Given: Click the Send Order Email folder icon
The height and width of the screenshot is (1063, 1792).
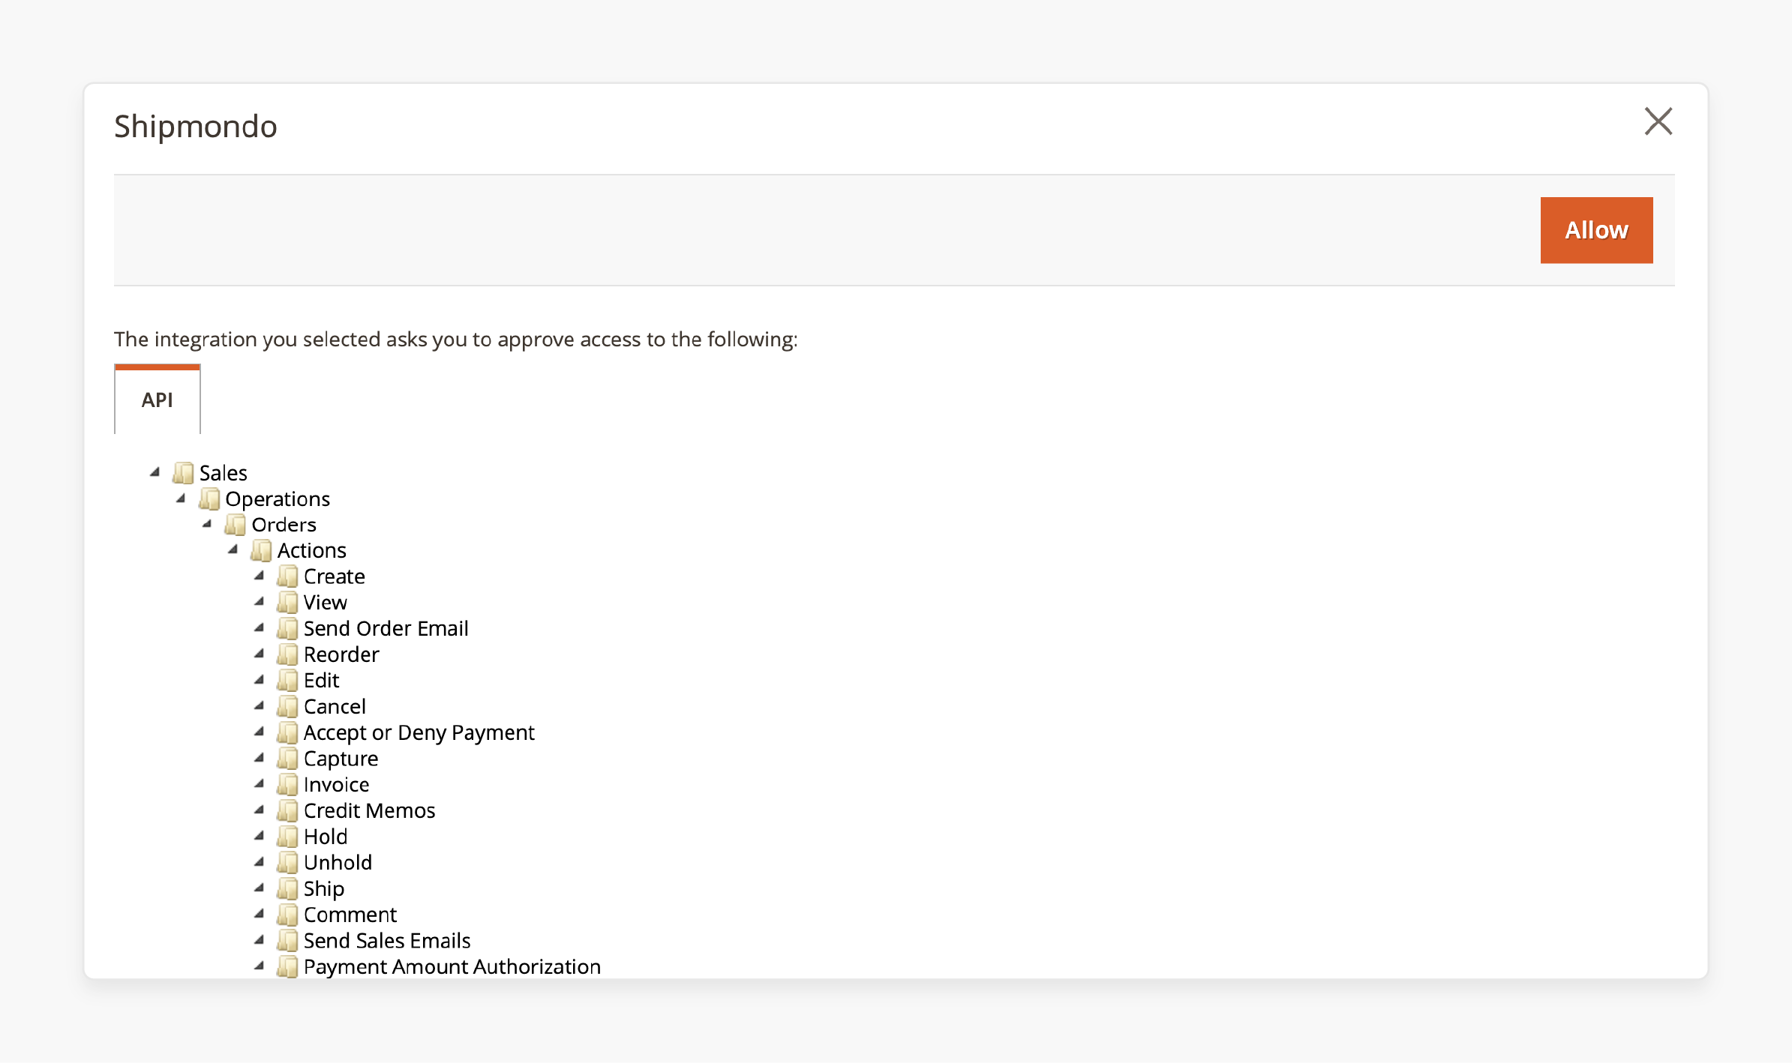Looking at the screenshot, I should (x=287, y=629).
